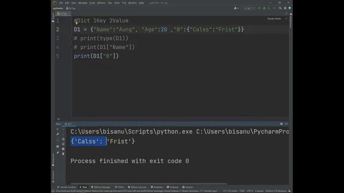Click the status bar notification message

pos(136,191)
